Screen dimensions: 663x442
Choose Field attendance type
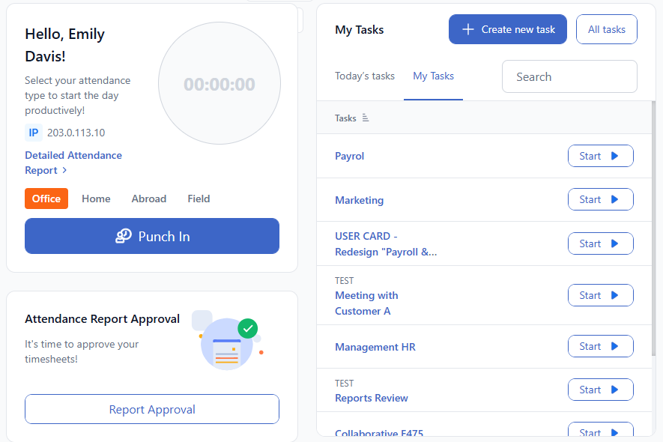(199, 199)
